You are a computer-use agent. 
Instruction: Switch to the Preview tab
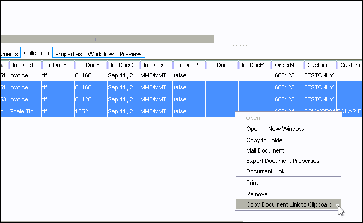click(130, 54)
